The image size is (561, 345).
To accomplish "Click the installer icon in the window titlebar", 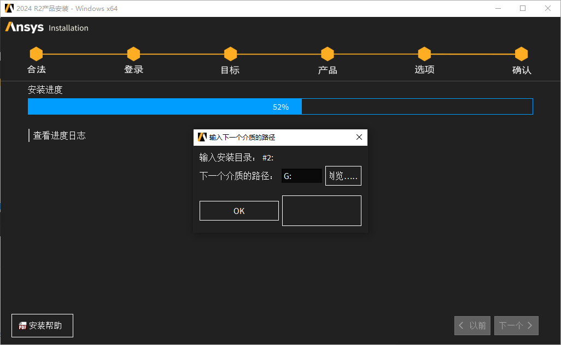I will point(9,8).
